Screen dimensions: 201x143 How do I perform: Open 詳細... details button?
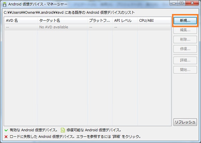(x=185, y=60)
